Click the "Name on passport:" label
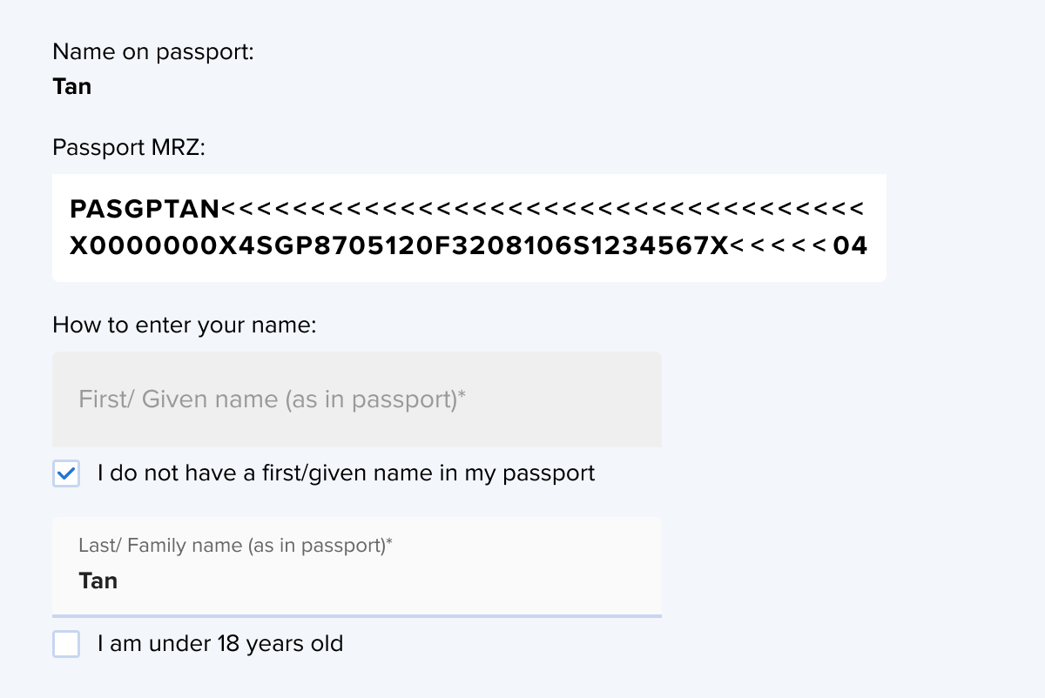The image size is (1045, 698). pyautogui.click(x=153, y=52)
